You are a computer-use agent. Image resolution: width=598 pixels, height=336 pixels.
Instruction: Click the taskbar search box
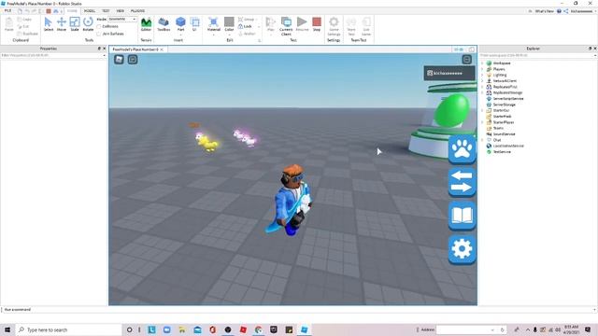tap(68, 329)
